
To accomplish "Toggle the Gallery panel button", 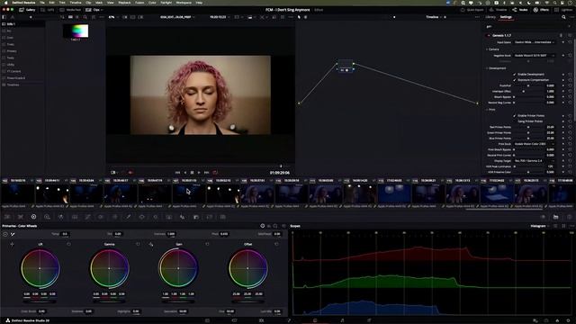I will click(27, 10).
